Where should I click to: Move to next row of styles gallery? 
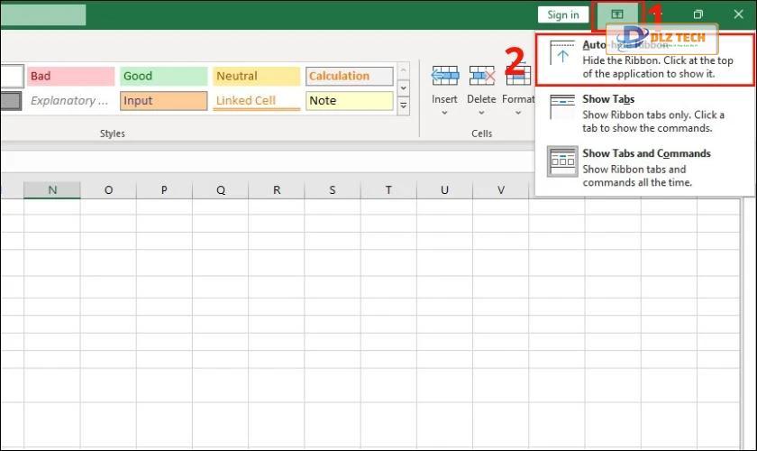coord(404,88)
